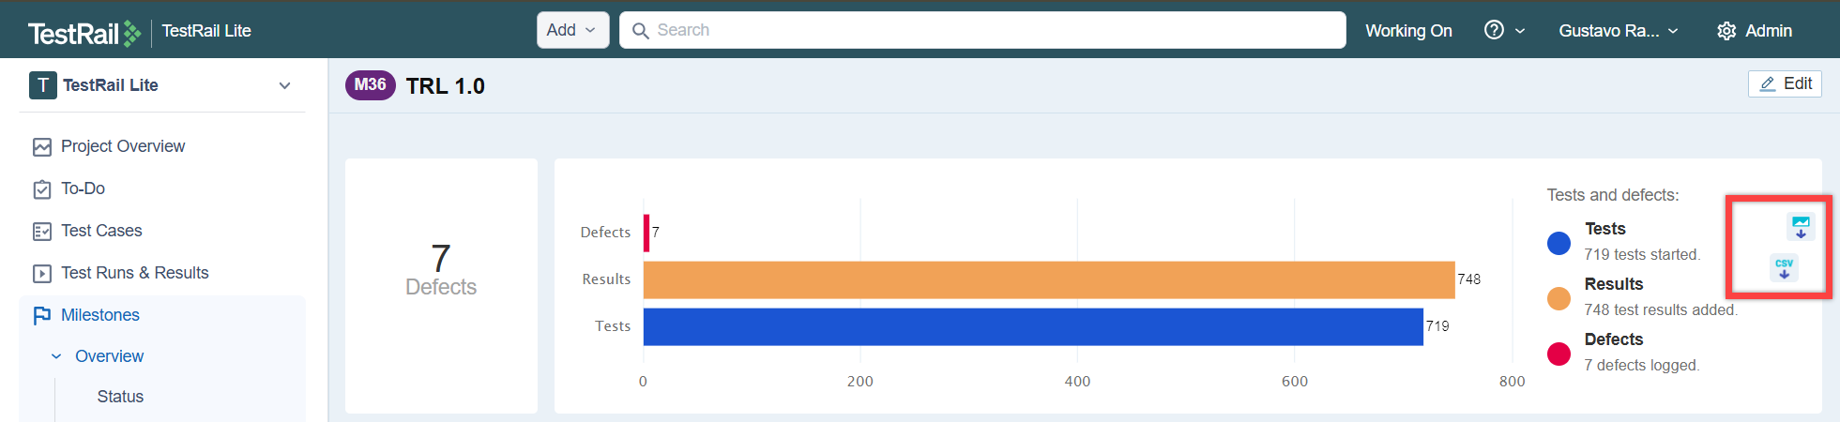The image size is (1840, 422).
Task: Click the Admin gear icon
Action: pos(1726,31)
